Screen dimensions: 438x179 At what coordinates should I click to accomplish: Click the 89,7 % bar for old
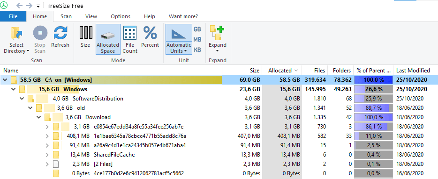(373, 108)
